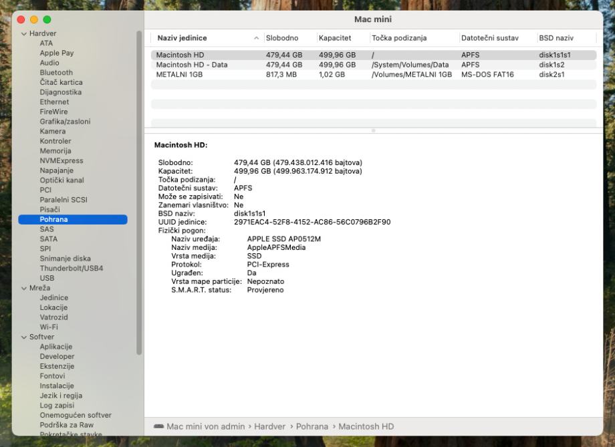
Task: Collapse the Hardver section
Action: pyautogui.click(x=24, y=33)
